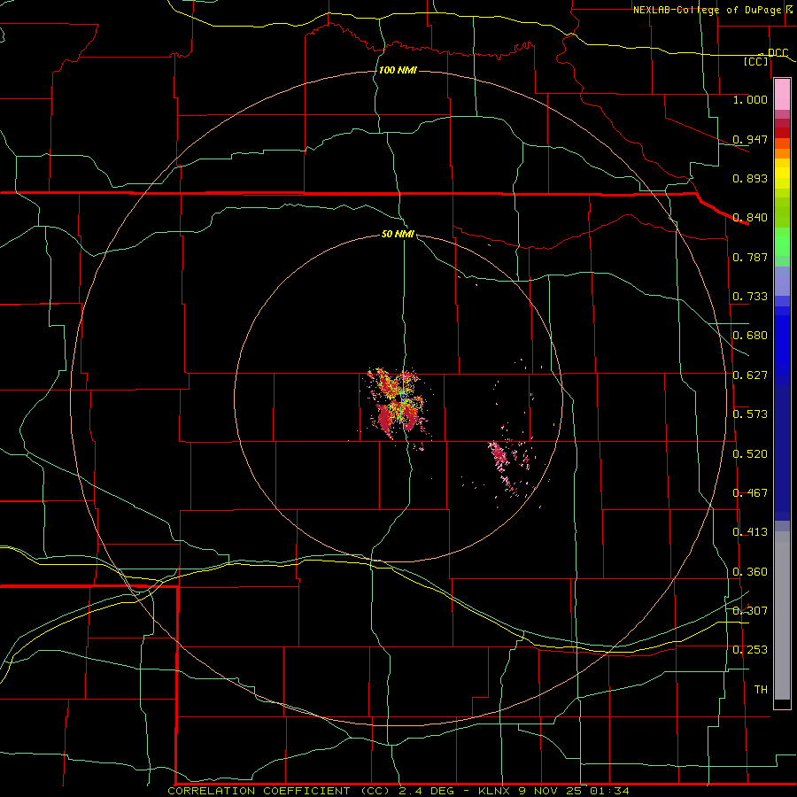Click the 0.787 value on color scale
The width and height of the screenshot is (797, 797).
pos(750,257)
